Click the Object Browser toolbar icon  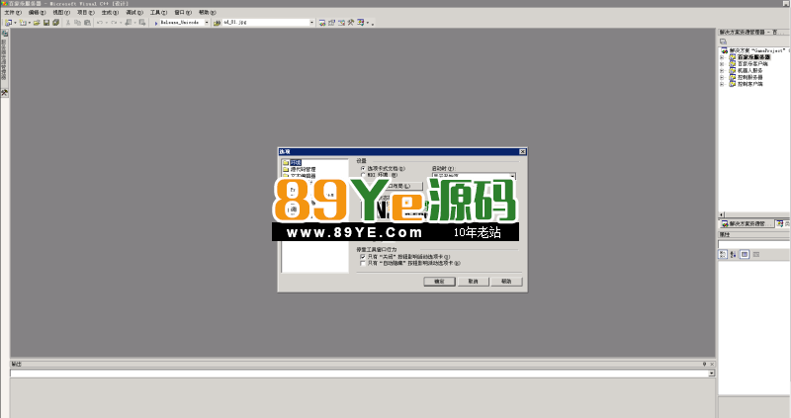tap(341, 23)
